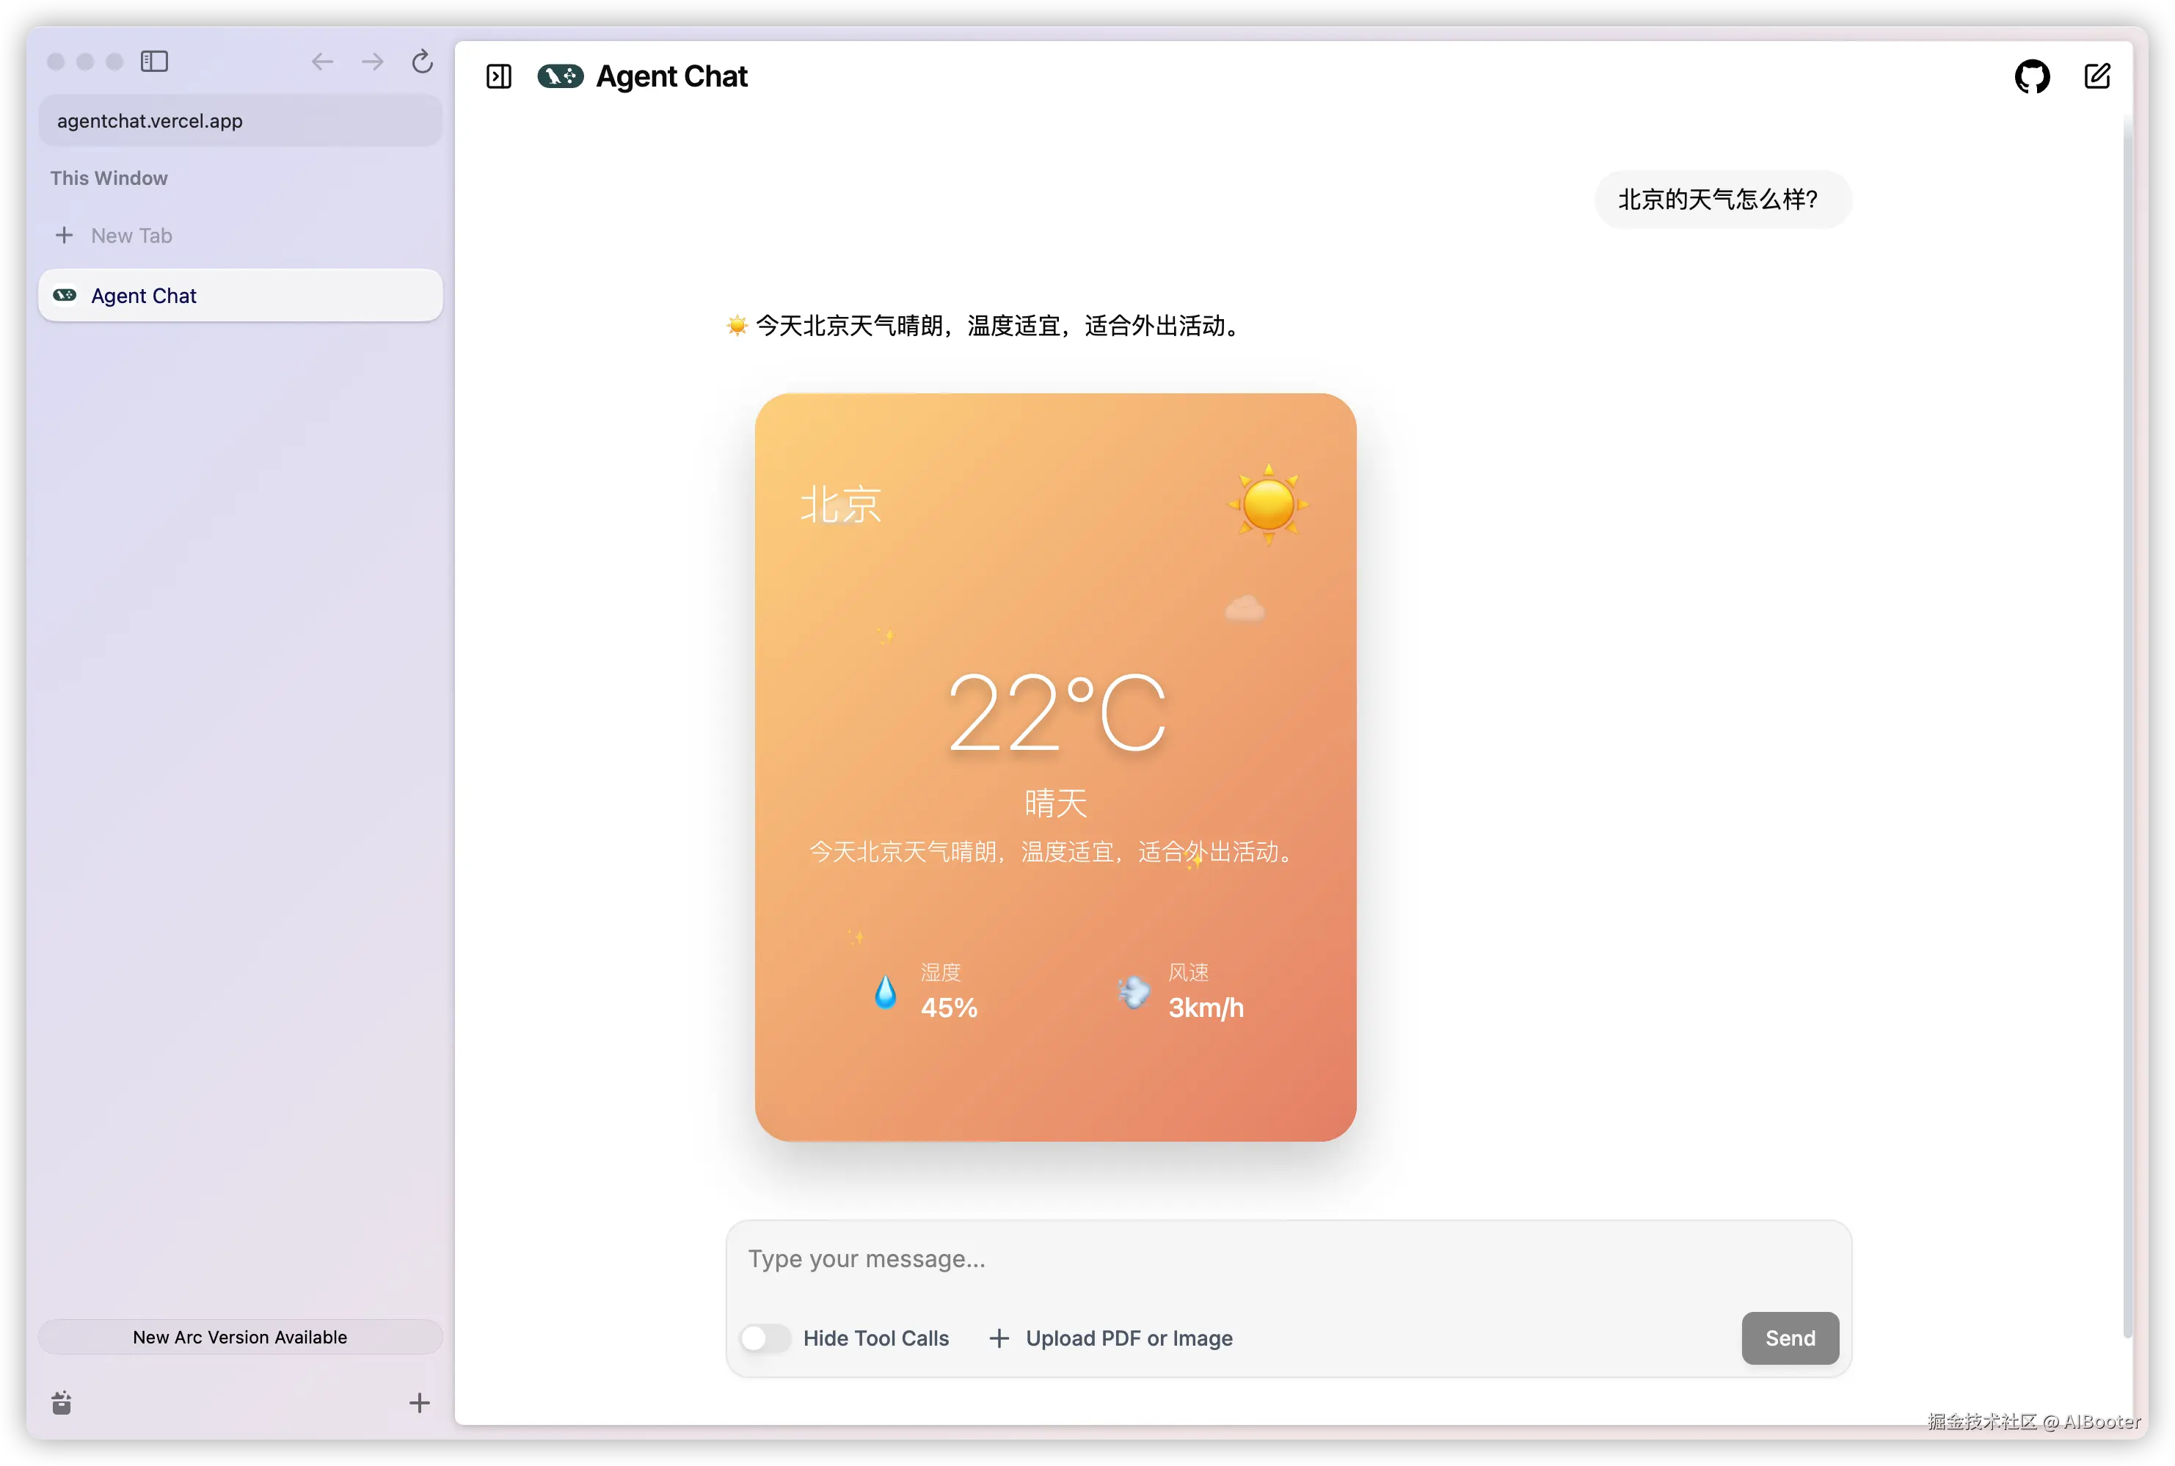Click plus icon at sidebar bottom
The width and height of the screenshot is (2175, 1466).
pos(420,1402)
